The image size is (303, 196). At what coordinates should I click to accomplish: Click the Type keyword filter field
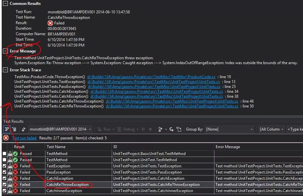click(295, 129)
